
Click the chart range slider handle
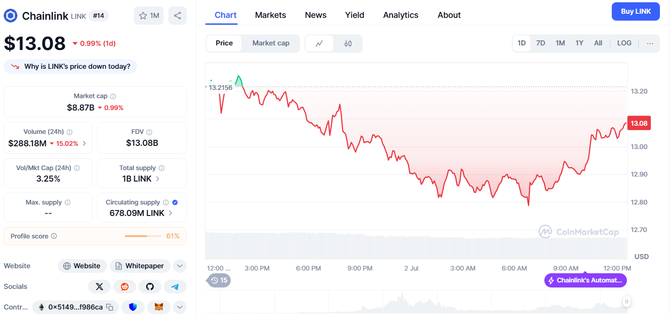(626, 301)
